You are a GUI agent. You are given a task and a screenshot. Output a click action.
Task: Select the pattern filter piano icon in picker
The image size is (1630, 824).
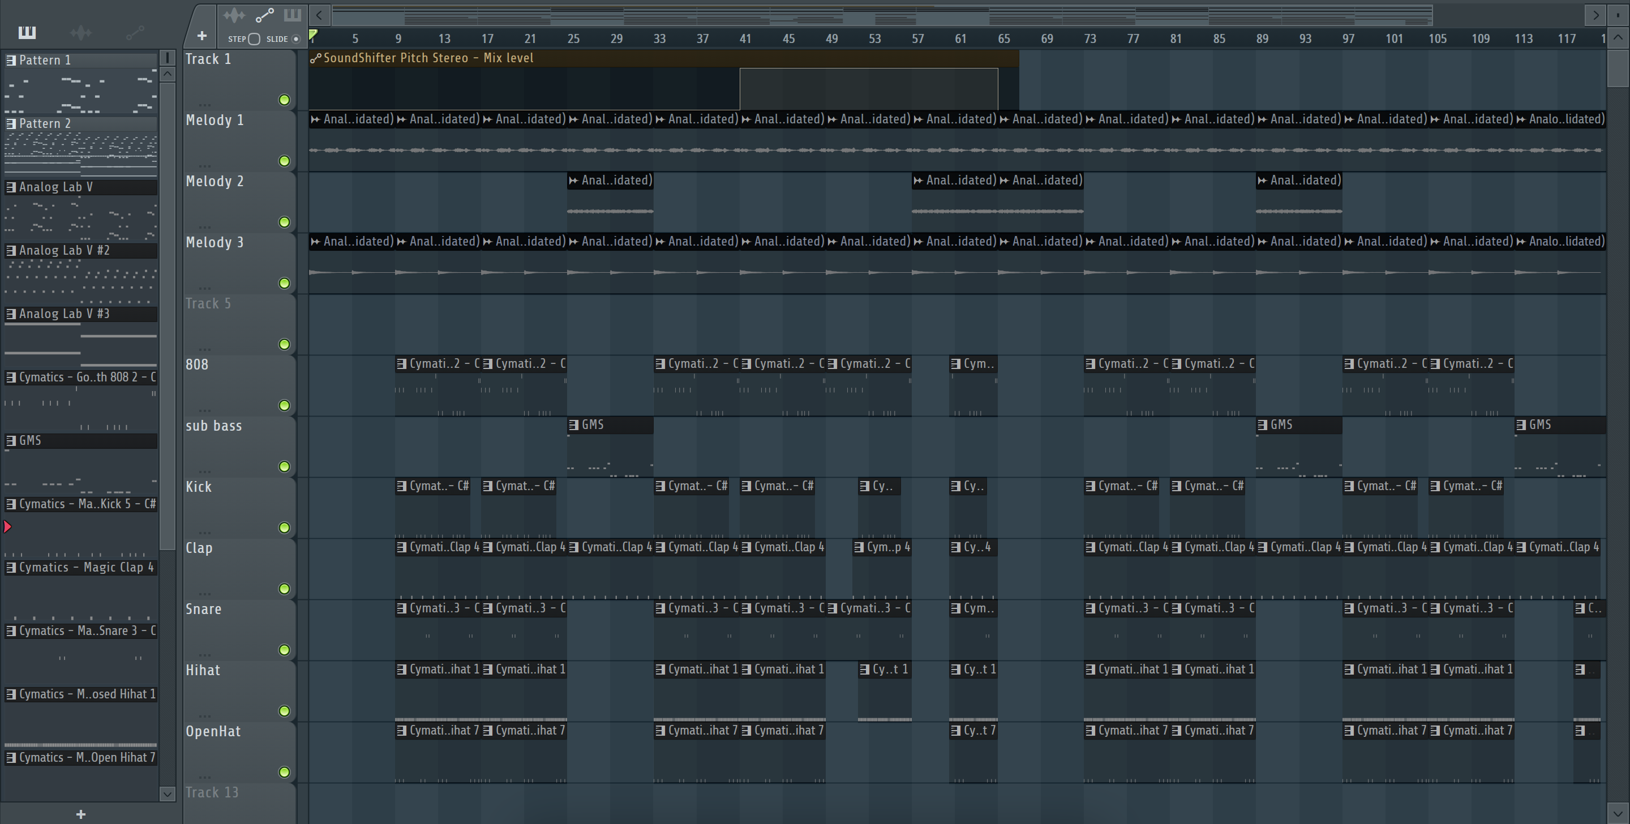tap(27, 32)
